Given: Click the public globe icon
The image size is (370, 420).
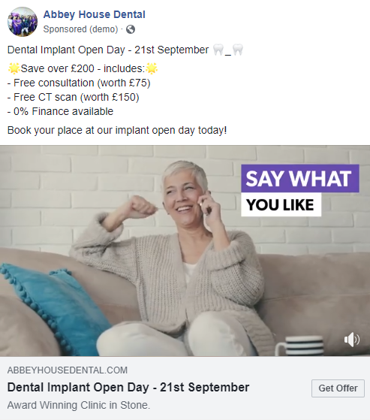Looking at the screenshot, I should click(x=131, y=29).
